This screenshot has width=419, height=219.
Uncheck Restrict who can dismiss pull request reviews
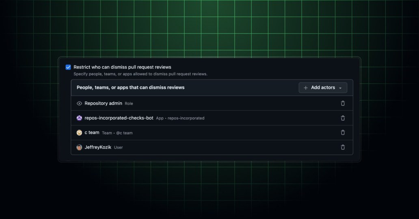coord(68,67)
